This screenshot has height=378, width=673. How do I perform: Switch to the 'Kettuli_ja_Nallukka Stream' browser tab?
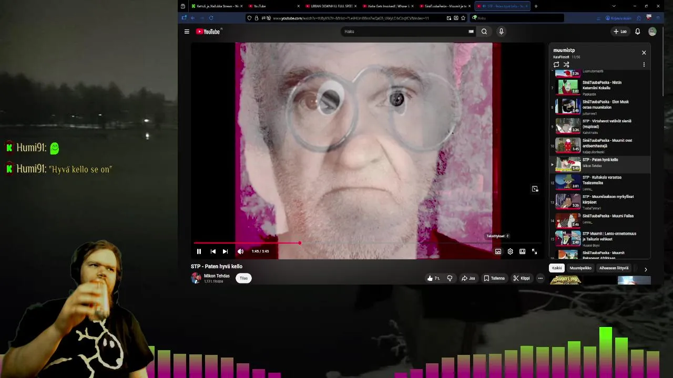point(216,6)
